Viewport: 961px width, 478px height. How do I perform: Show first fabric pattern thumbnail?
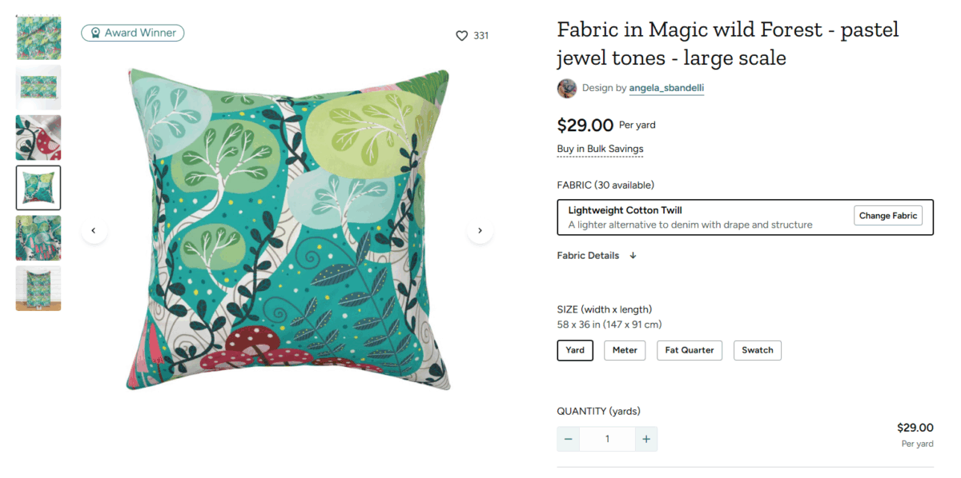[x=38, y=38]
